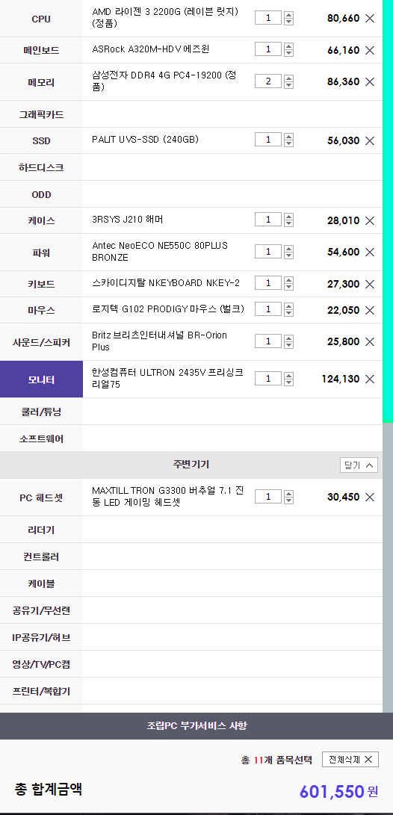Edit the SSD quantity field
This screenshot has width=393, height=815.
point(267,140)
